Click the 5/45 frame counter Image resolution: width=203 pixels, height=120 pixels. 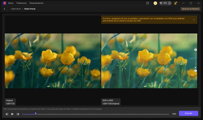point(174,114)
